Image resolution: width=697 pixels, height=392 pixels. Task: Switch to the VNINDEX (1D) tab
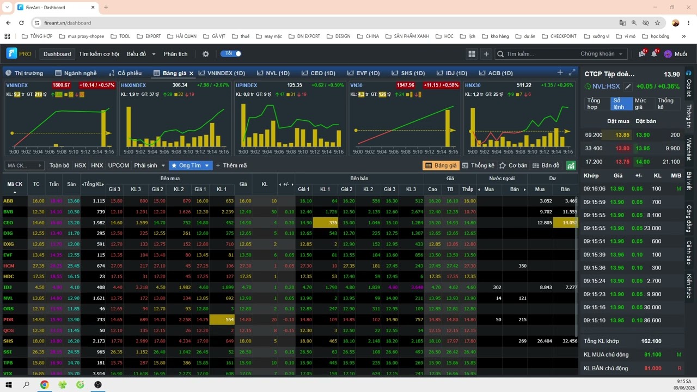pos(222,73)
